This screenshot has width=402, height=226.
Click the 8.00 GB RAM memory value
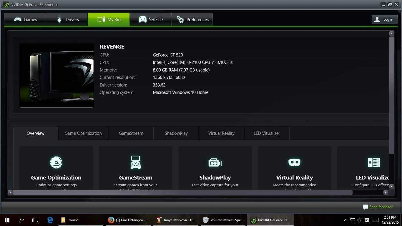click(x=181, y=70)
